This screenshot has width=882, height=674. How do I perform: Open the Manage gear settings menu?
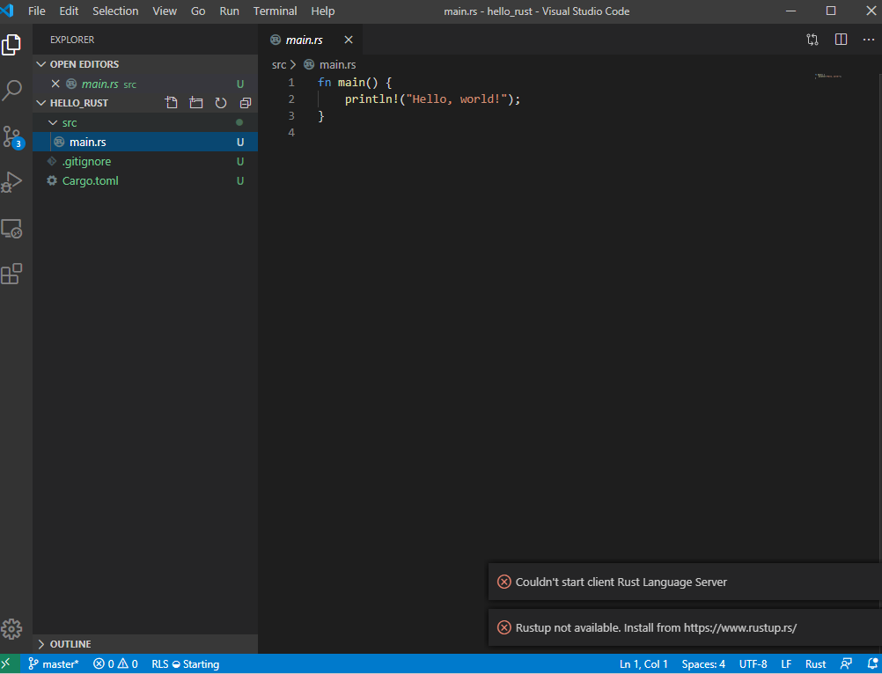(11, 630)
